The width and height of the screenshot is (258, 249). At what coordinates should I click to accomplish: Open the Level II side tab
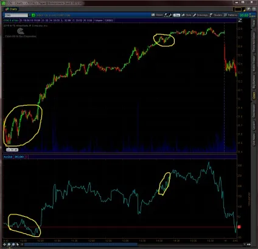point(254,126)
